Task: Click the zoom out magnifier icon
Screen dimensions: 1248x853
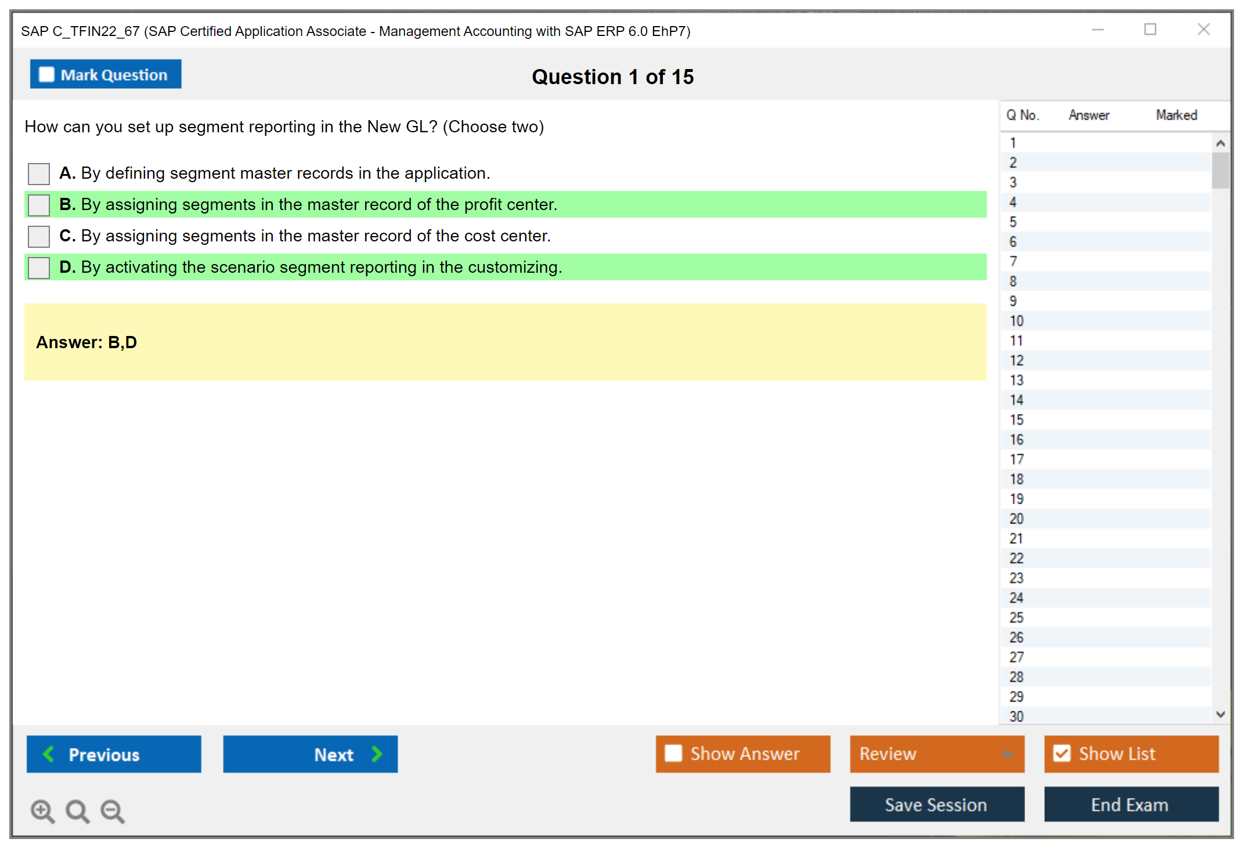Action: [x=113, y=811]
